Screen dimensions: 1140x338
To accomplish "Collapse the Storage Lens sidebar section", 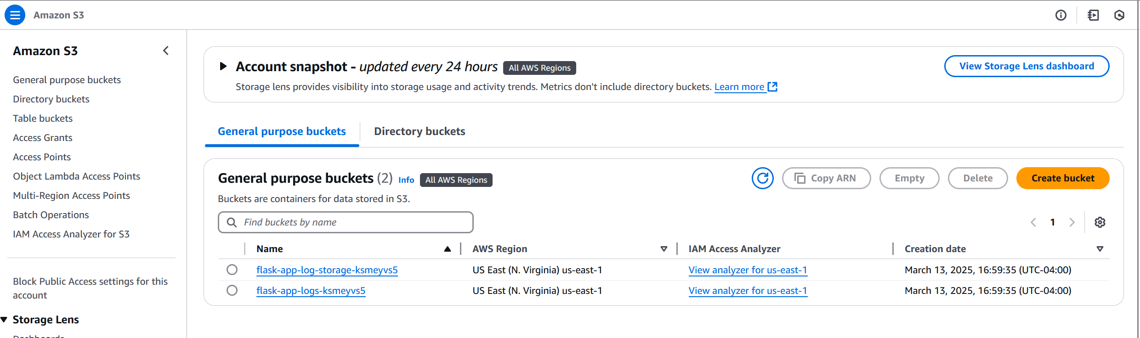I will 4,320.
